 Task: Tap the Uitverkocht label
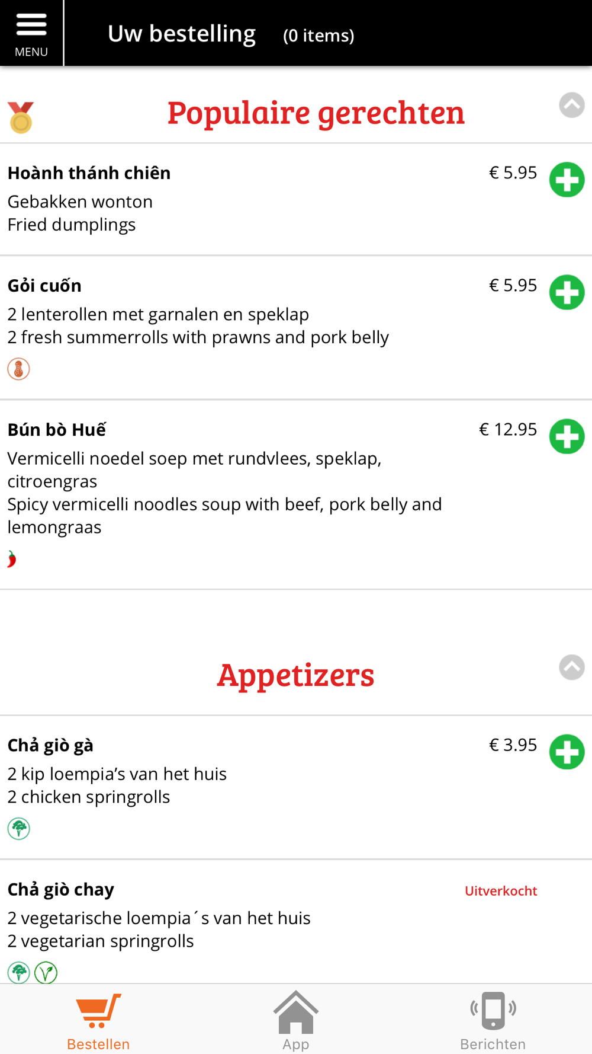[501, 890]
